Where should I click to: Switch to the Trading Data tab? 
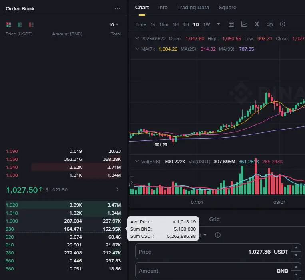click(193, 8)
